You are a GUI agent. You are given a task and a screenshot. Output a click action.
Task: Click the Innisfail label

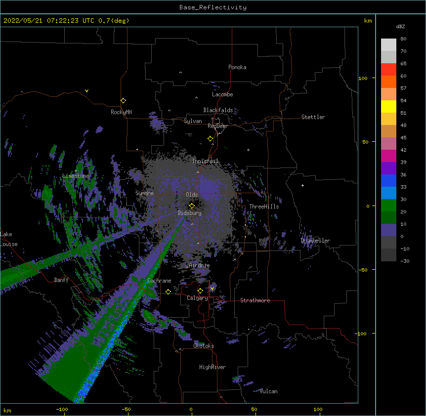(205, 161)
